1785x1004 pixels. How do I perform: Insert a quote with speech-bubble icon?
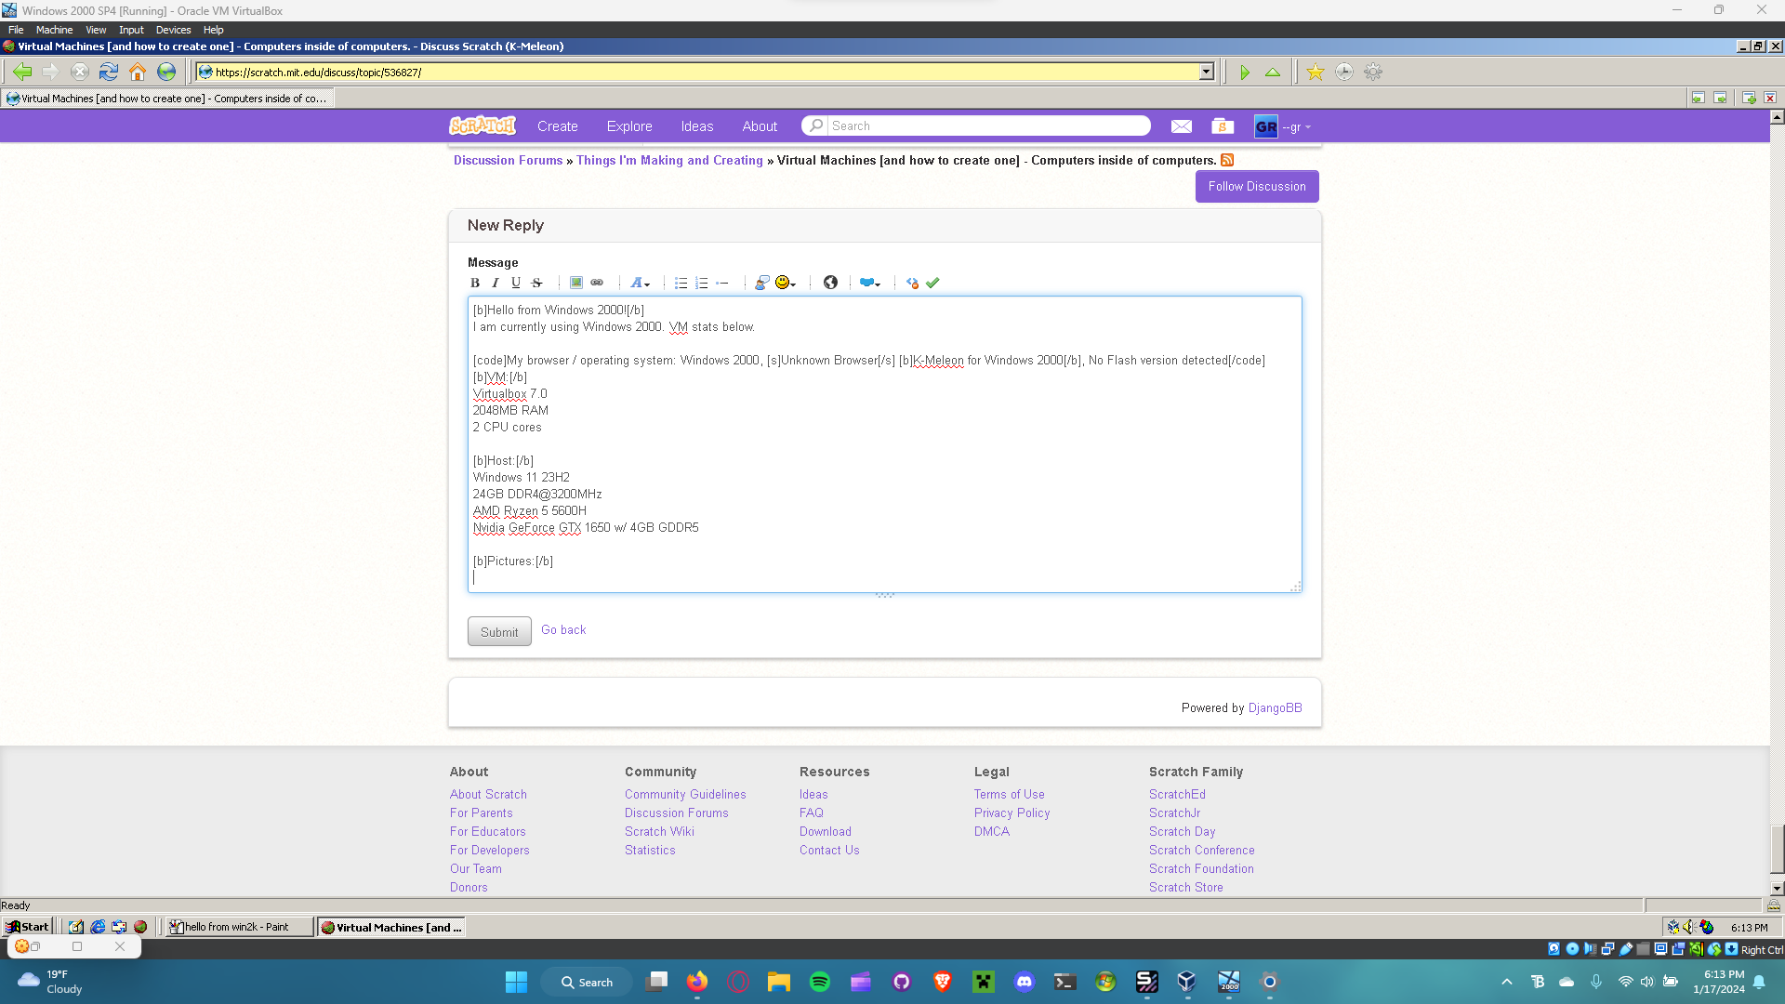761,283
